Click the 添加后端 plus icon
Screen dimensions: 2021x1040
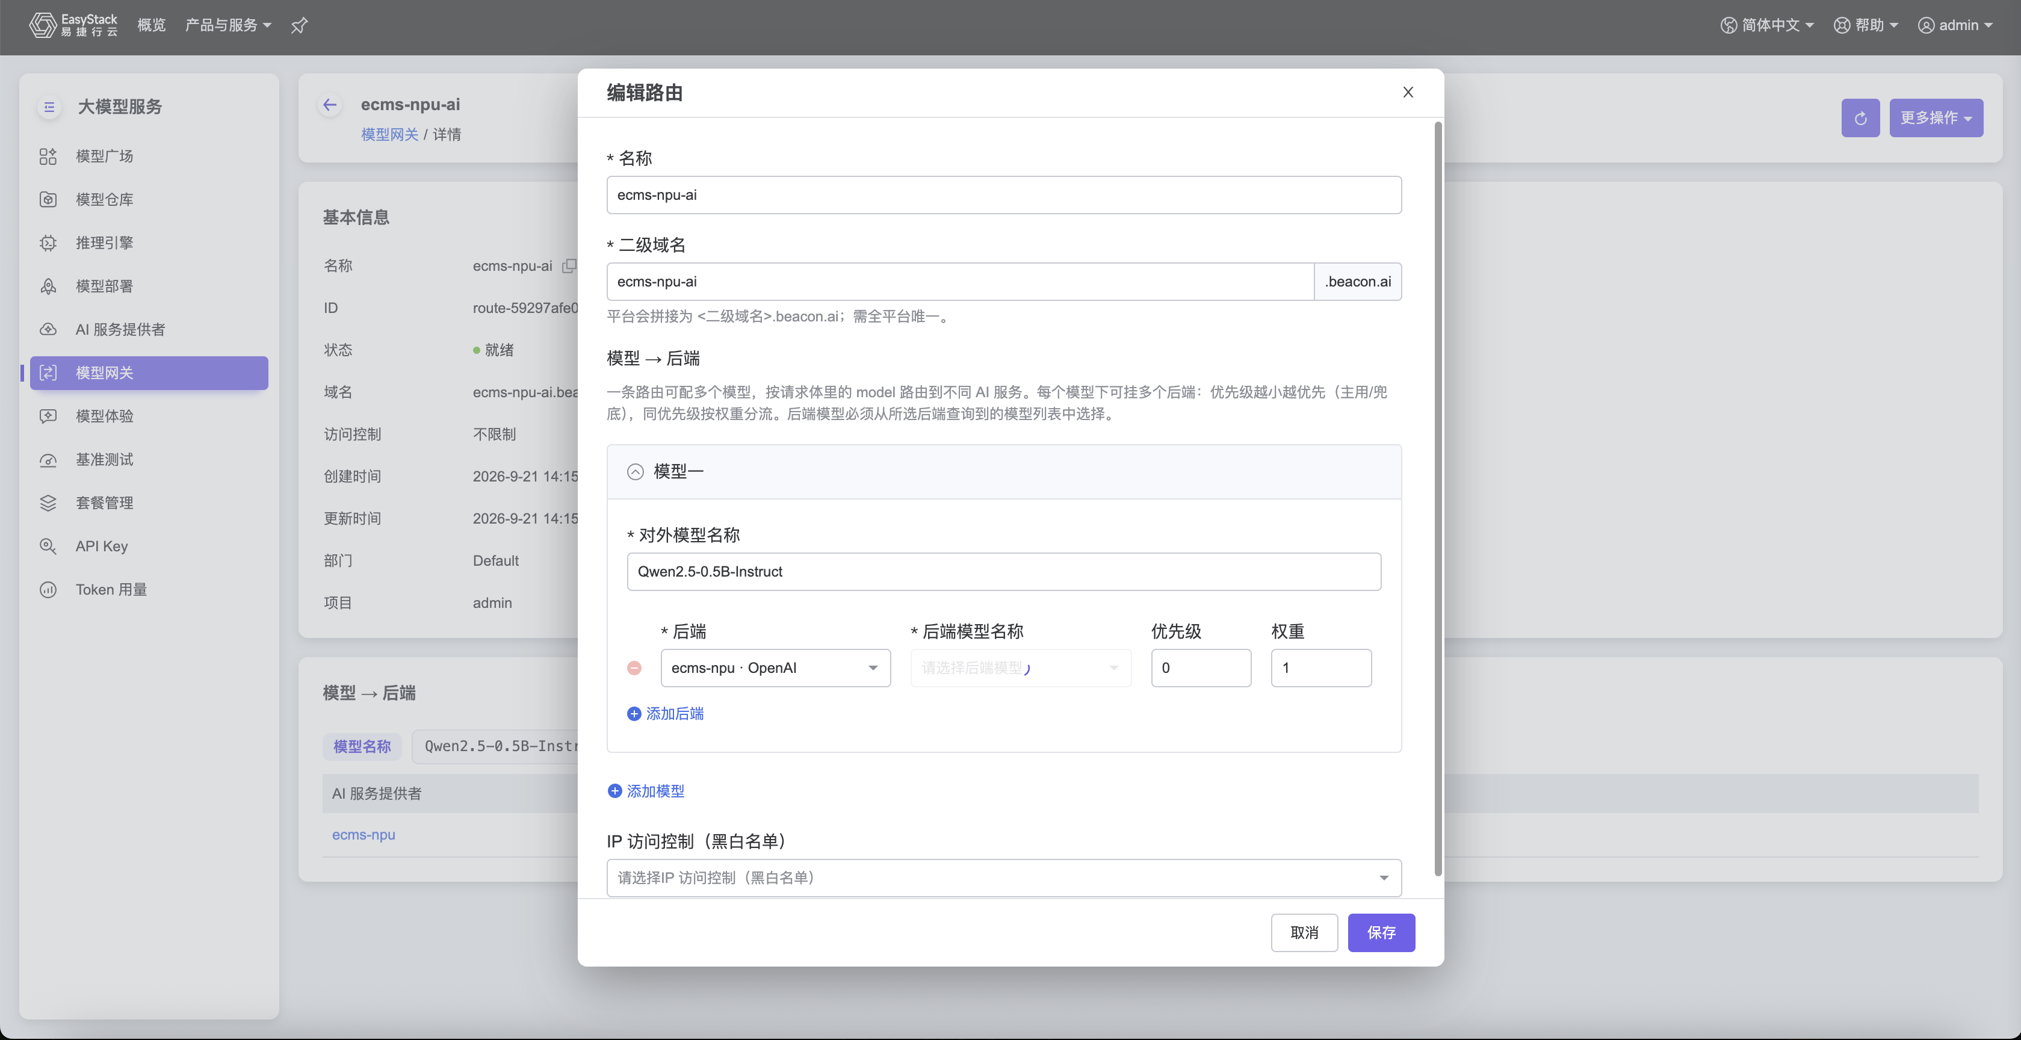(634, 714)
